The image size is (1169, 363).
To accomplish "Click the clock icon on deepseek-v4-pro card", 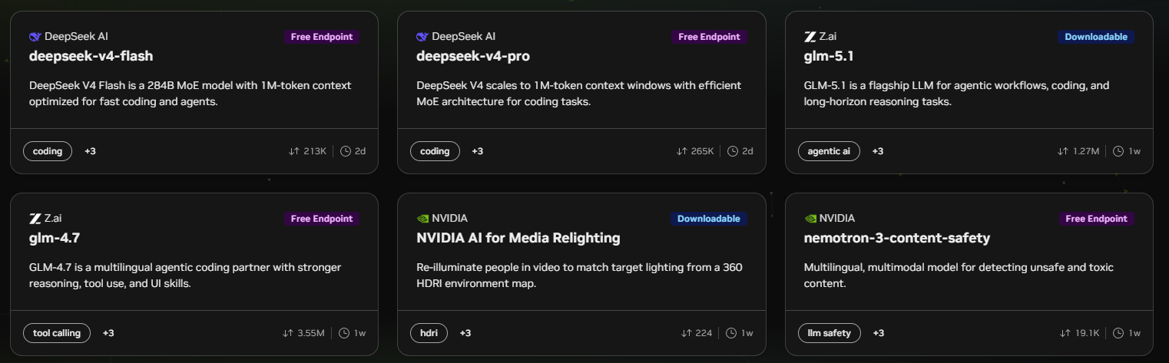I will pyautogui.click(x=733, y=151).
